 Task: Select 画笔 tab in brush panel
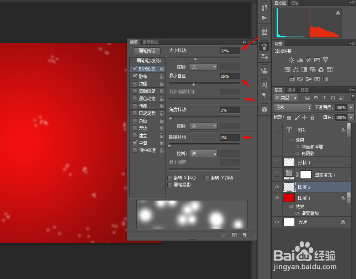[134, 42]
